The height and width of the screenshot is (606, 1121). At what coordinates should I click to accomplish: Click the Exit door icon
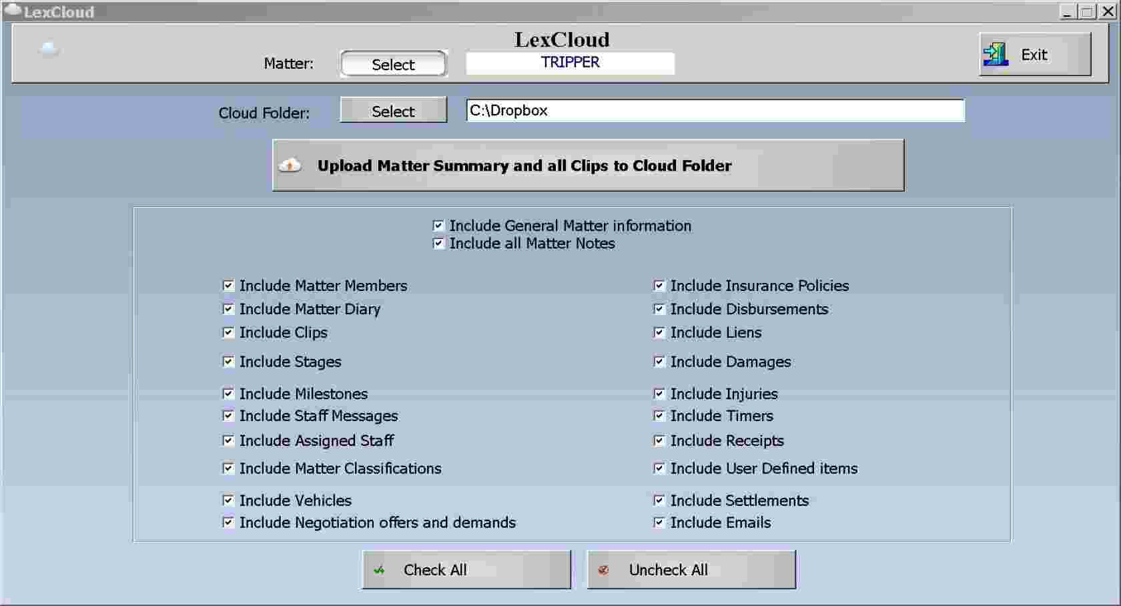[995, 54]
